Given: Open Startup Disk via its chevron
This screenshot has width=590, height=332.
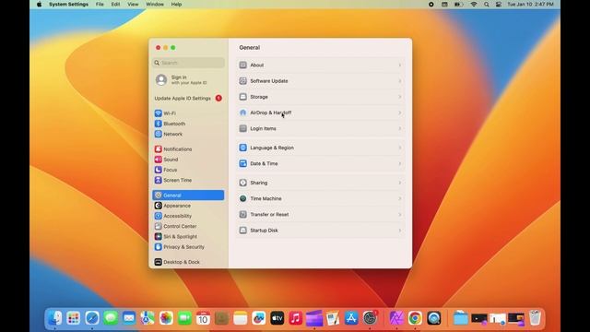Looking at the screenshot, I should (x=399, y=231).
